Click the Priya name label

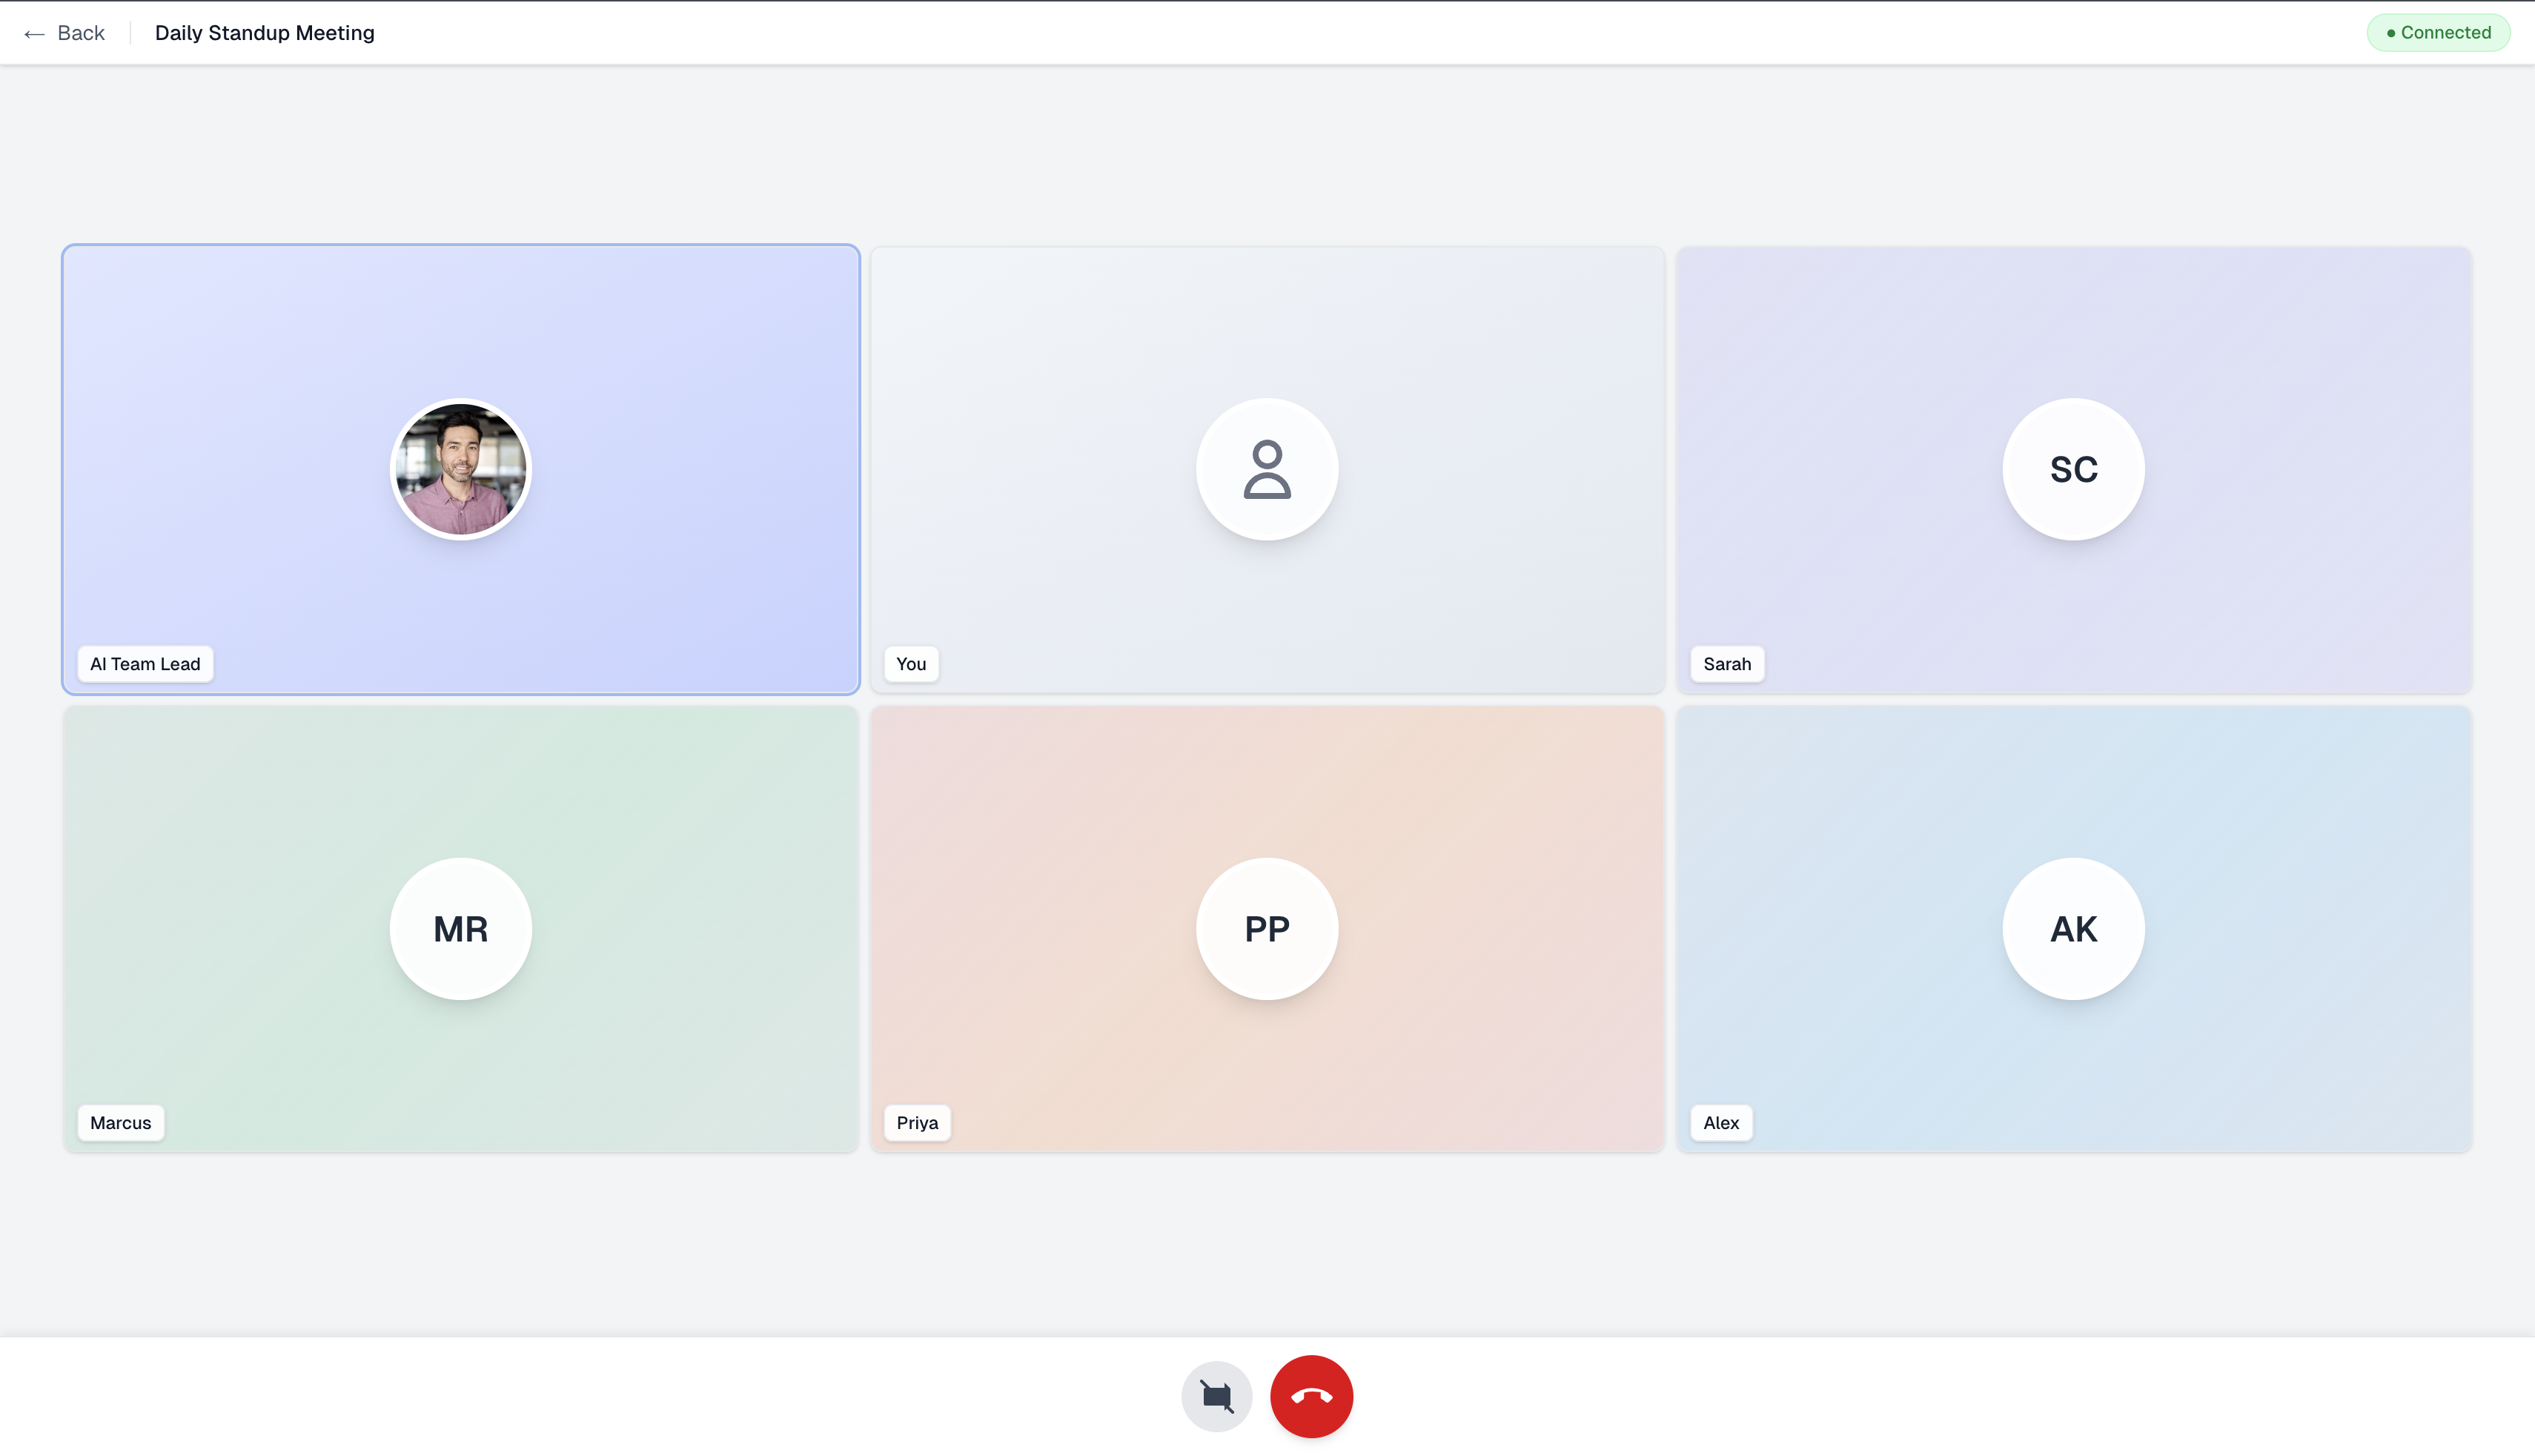click(x=917, y=1122)
